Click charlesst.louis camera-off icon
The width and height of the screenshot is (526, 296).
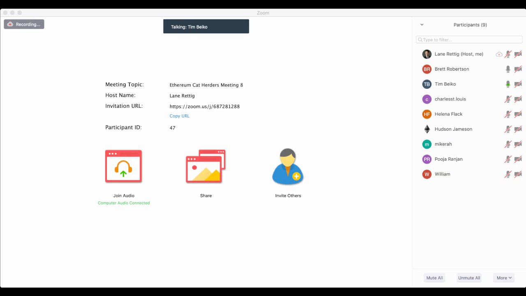(x=518, y=99)
